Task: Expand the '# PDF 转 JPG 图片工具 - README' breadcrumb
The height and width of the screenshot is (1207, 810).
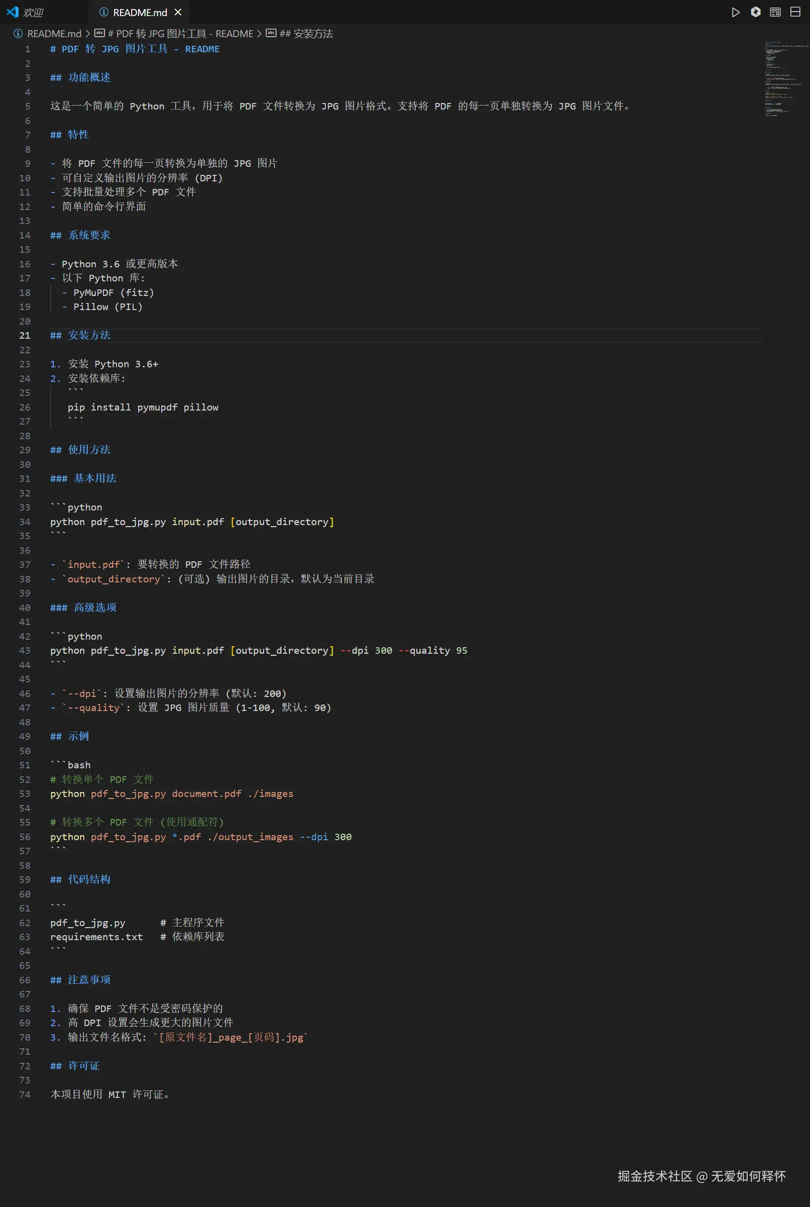Action: pos(174,34)
